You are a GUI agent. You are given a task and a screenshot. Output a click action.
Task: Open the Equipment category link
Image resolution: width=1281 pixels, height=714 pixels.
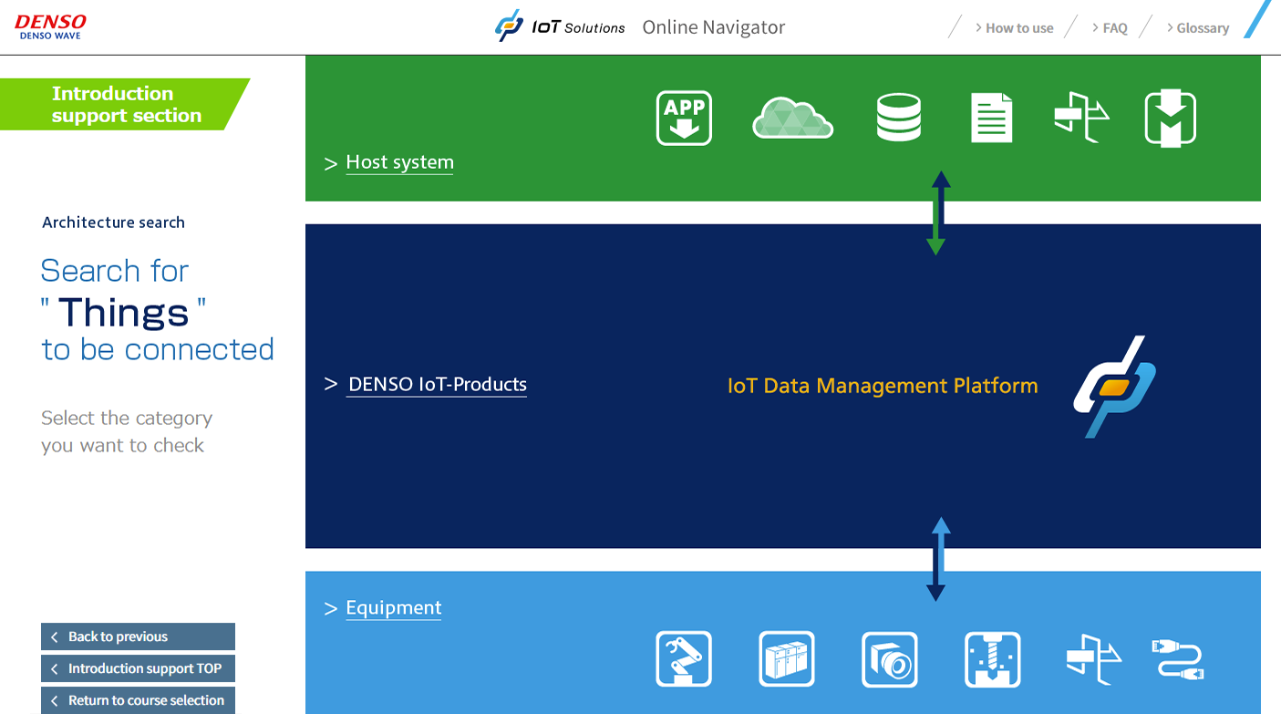pyautogui.click(x=394, y=608)
